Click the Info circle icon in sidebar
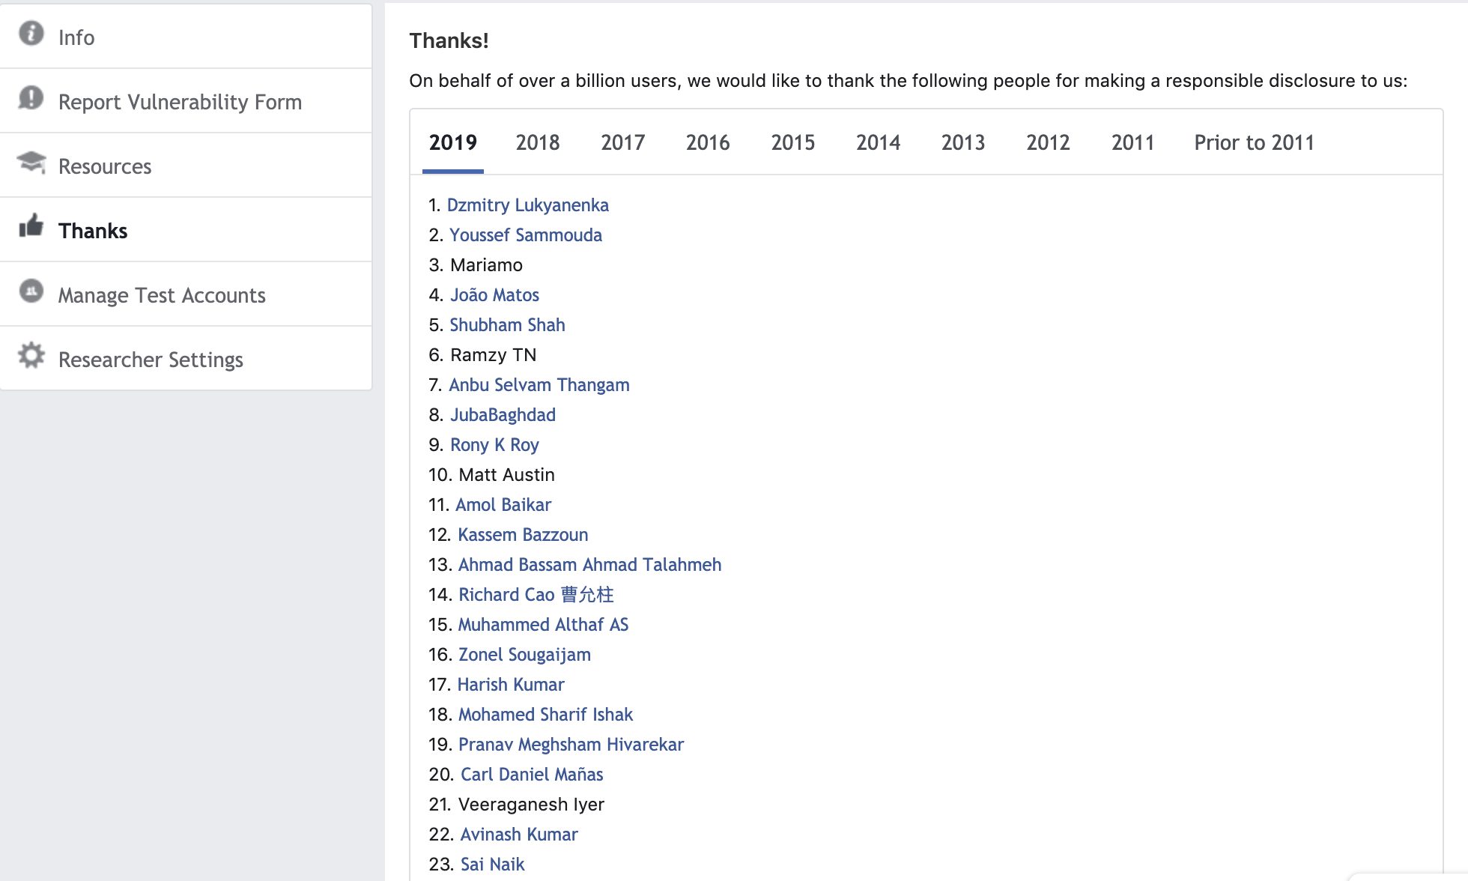This screenshot has height=881, width=1468. [31, 34]
